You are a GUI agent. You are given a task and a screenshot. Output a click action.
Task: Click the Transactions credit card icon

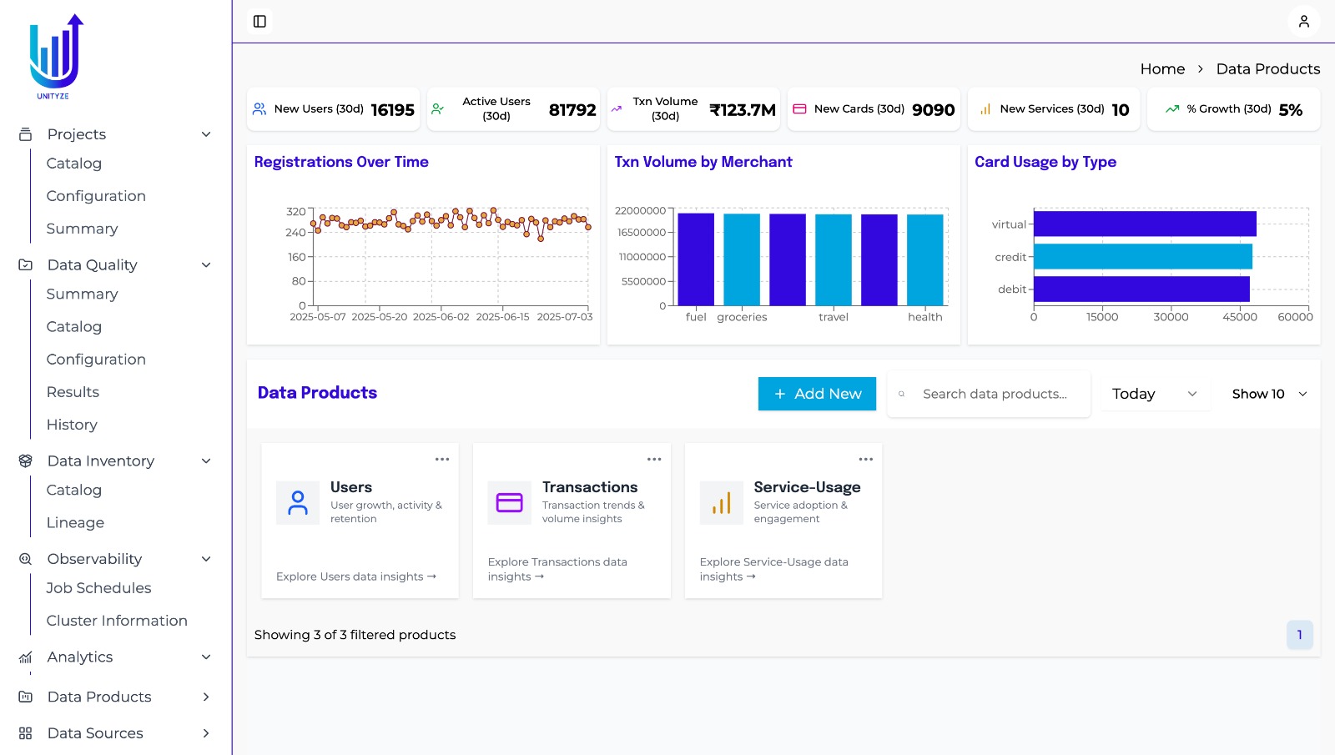point(509,503)
